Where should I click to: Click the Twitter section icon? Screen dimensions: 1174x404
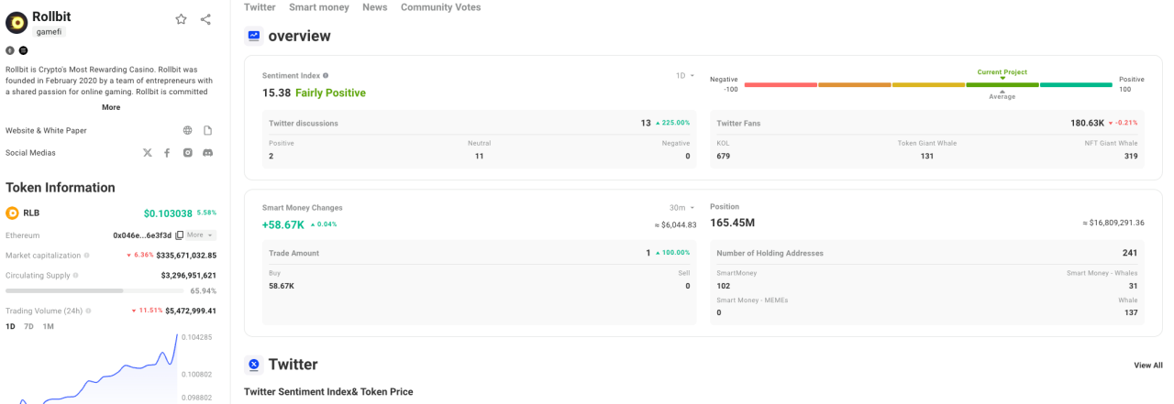(253, 365)
